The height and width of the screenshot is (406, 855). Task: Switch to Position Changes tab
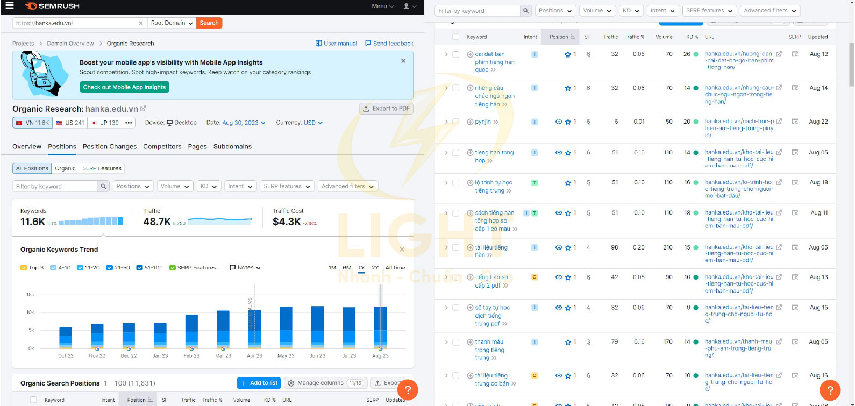pos(110,146)
